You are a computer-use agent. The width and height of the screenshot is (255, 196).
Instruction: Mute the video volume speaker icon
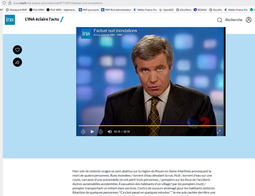110,131
